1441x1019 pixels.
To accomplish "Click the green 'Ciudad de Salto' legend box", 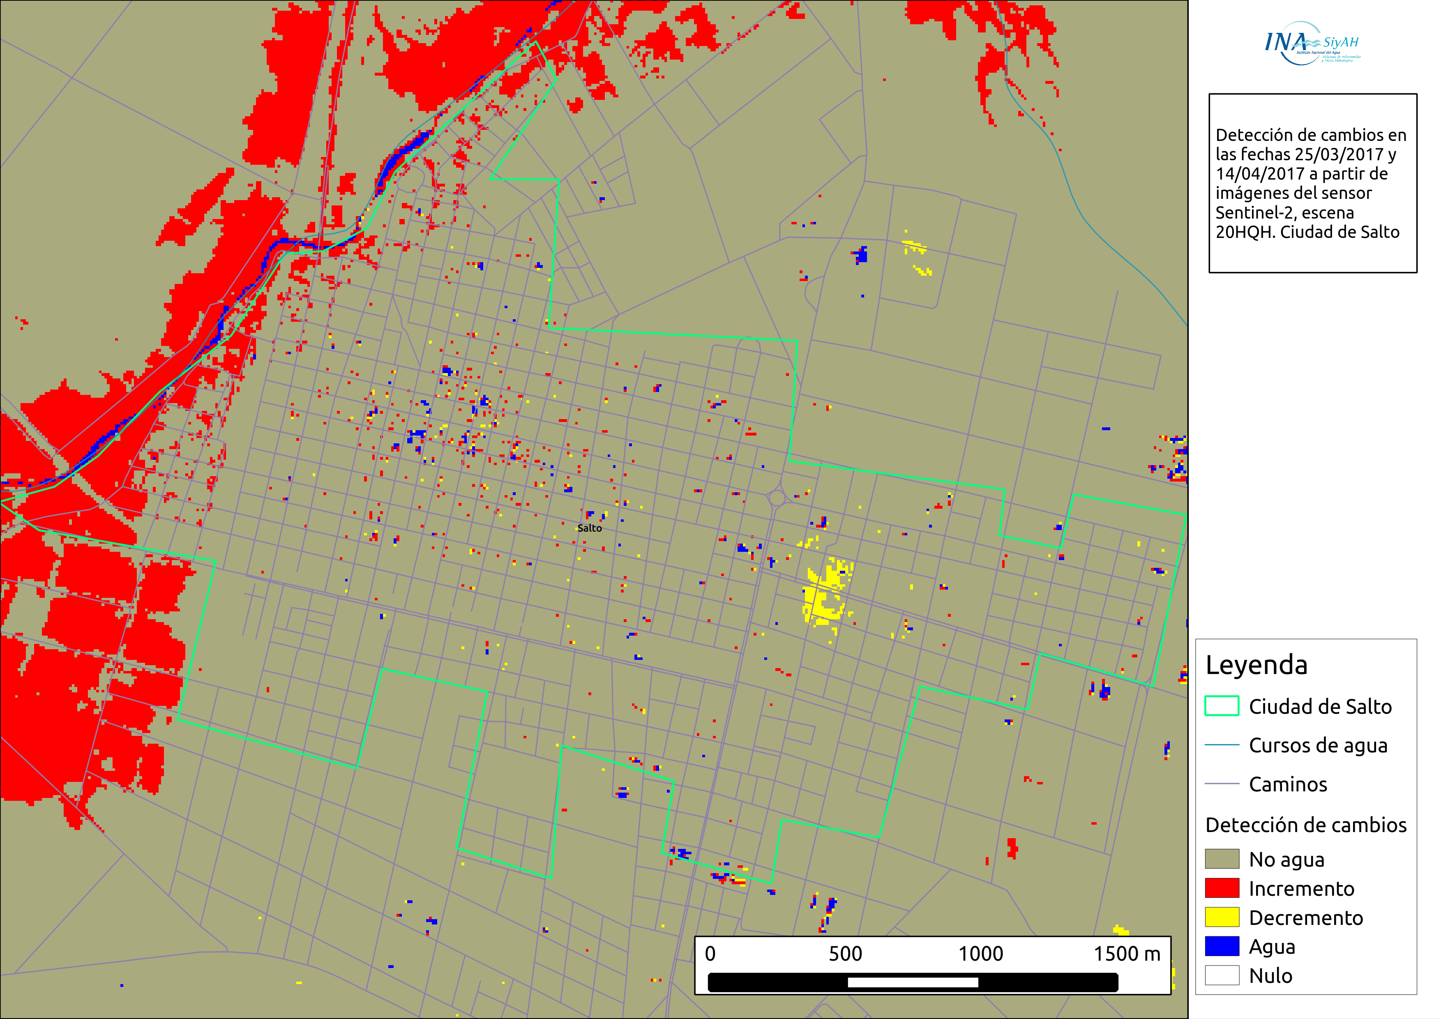I will (x=1222, y=706).
